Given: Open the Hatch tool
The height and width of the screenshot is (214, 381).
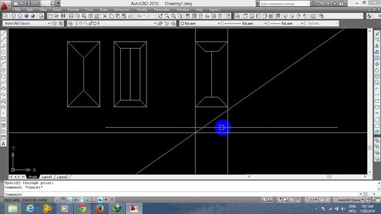Looking at the screenshot, I should click(x=4, y=119).
